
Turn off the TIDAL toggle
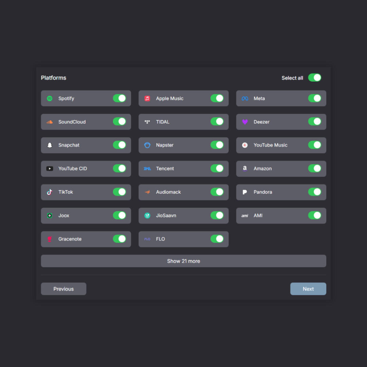[x=217, y=122]
